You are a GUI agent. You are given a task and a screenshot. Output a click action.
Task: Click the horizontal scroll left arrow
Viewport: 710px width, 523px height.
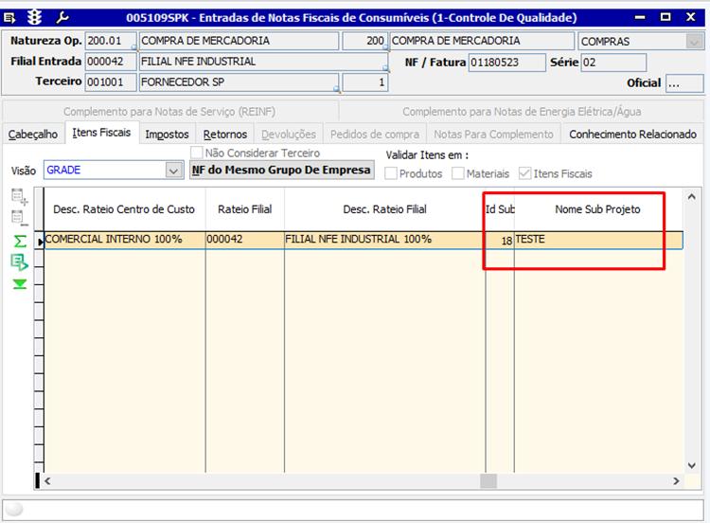coord(47,481)
